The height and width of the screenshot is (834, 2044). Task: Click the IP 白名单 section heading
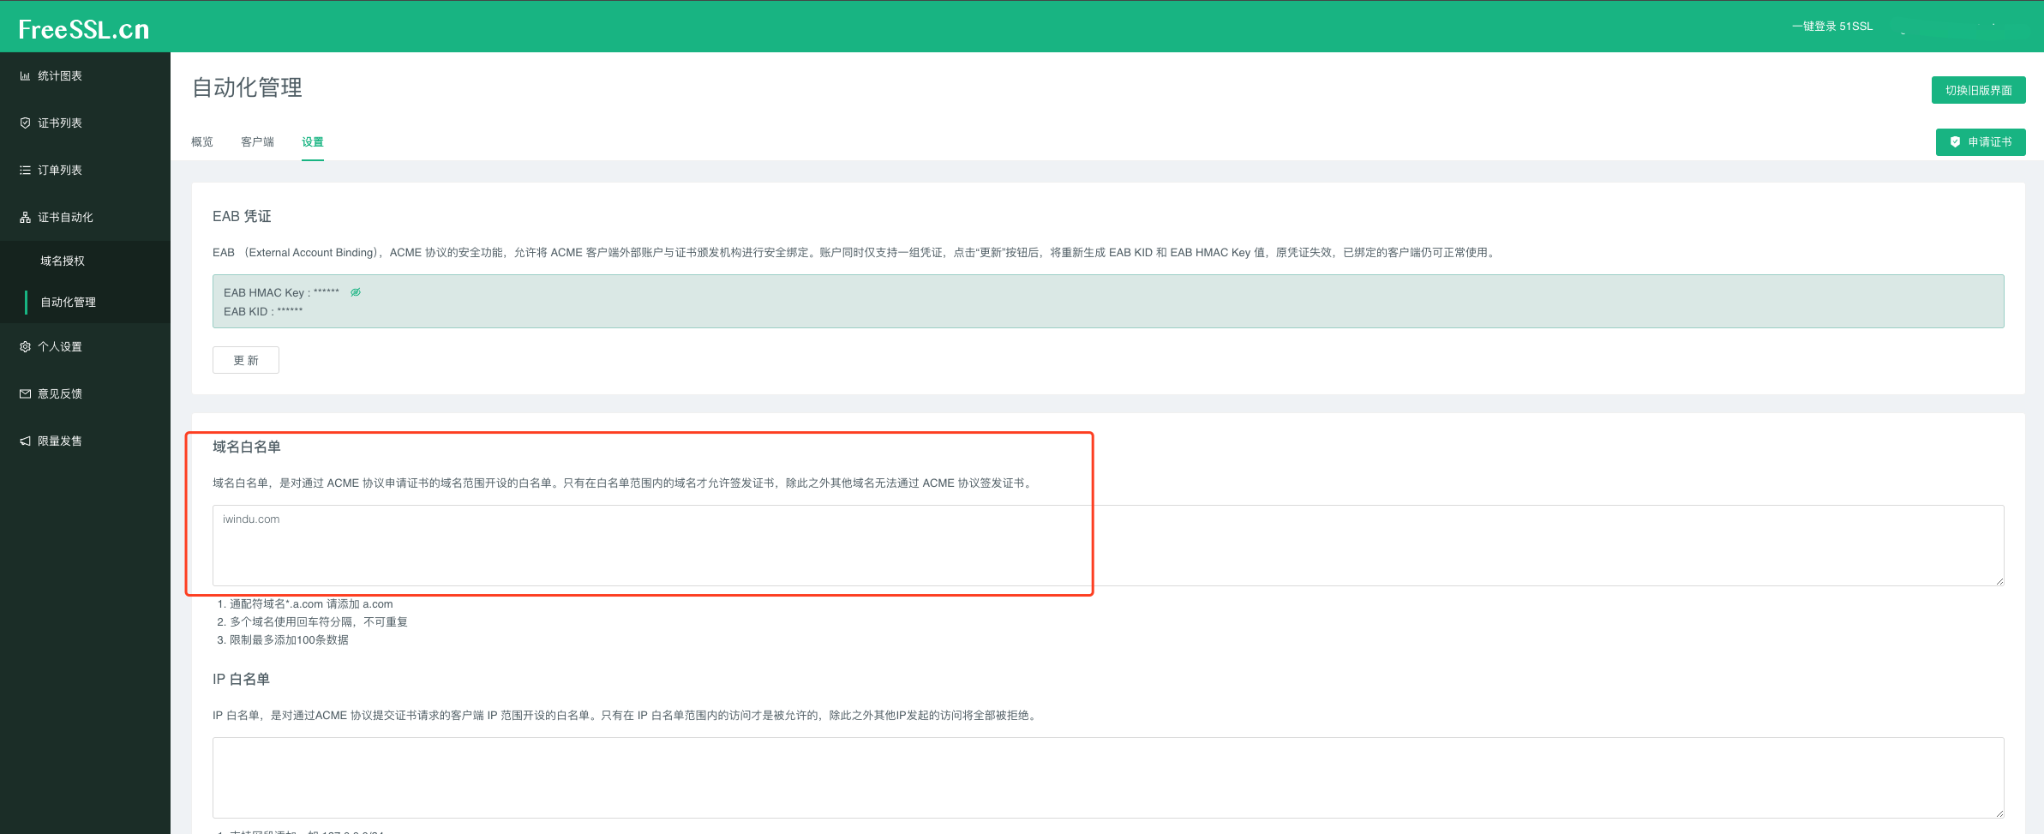point(241,680)
